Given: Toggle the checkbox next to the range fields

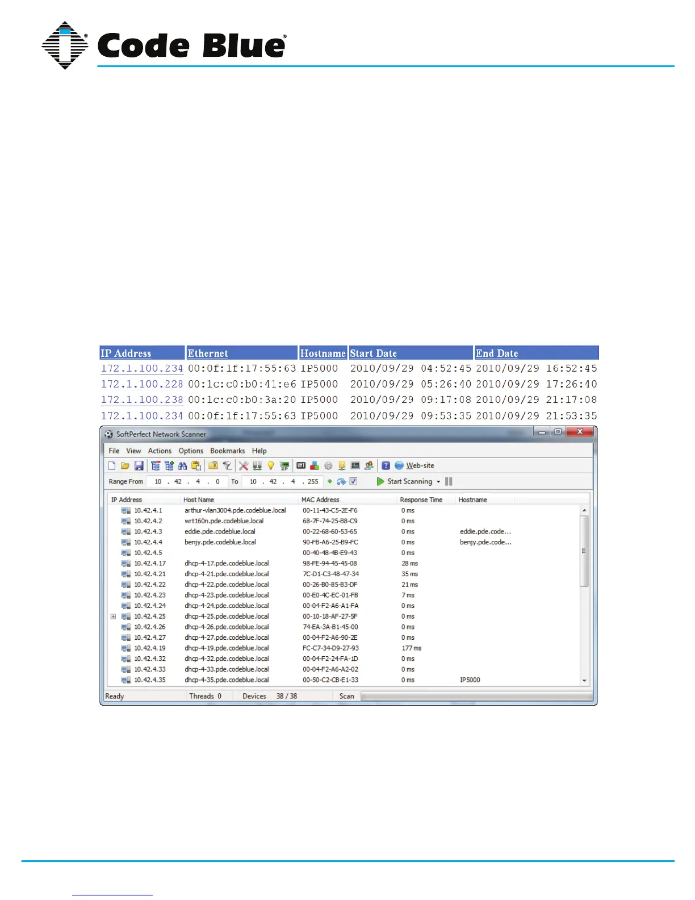Looking at the screenshot, I should [353, 481].
